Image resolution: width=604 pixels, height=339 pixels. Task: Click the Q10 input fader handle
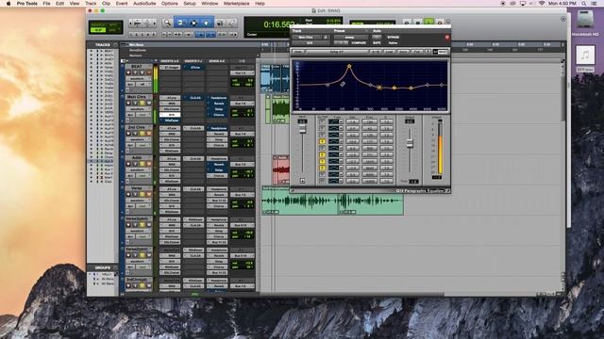point(302,130)
